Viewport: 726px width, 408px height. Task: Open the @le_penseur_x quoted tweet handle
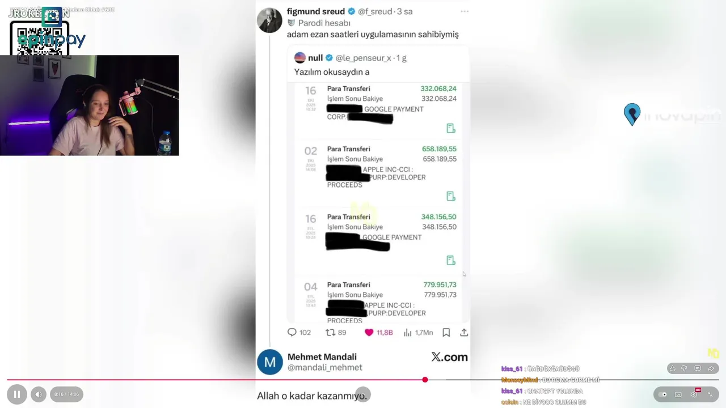363,58
